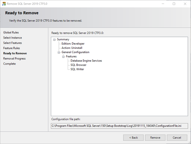The image size is (191, 144).
Task: Collapse the Features tree node
Action: (63, 57)
